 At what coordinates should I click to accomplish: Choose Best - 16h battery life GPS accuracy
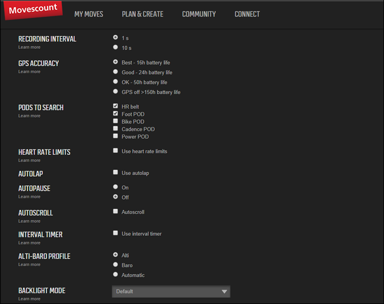(115, 62)
